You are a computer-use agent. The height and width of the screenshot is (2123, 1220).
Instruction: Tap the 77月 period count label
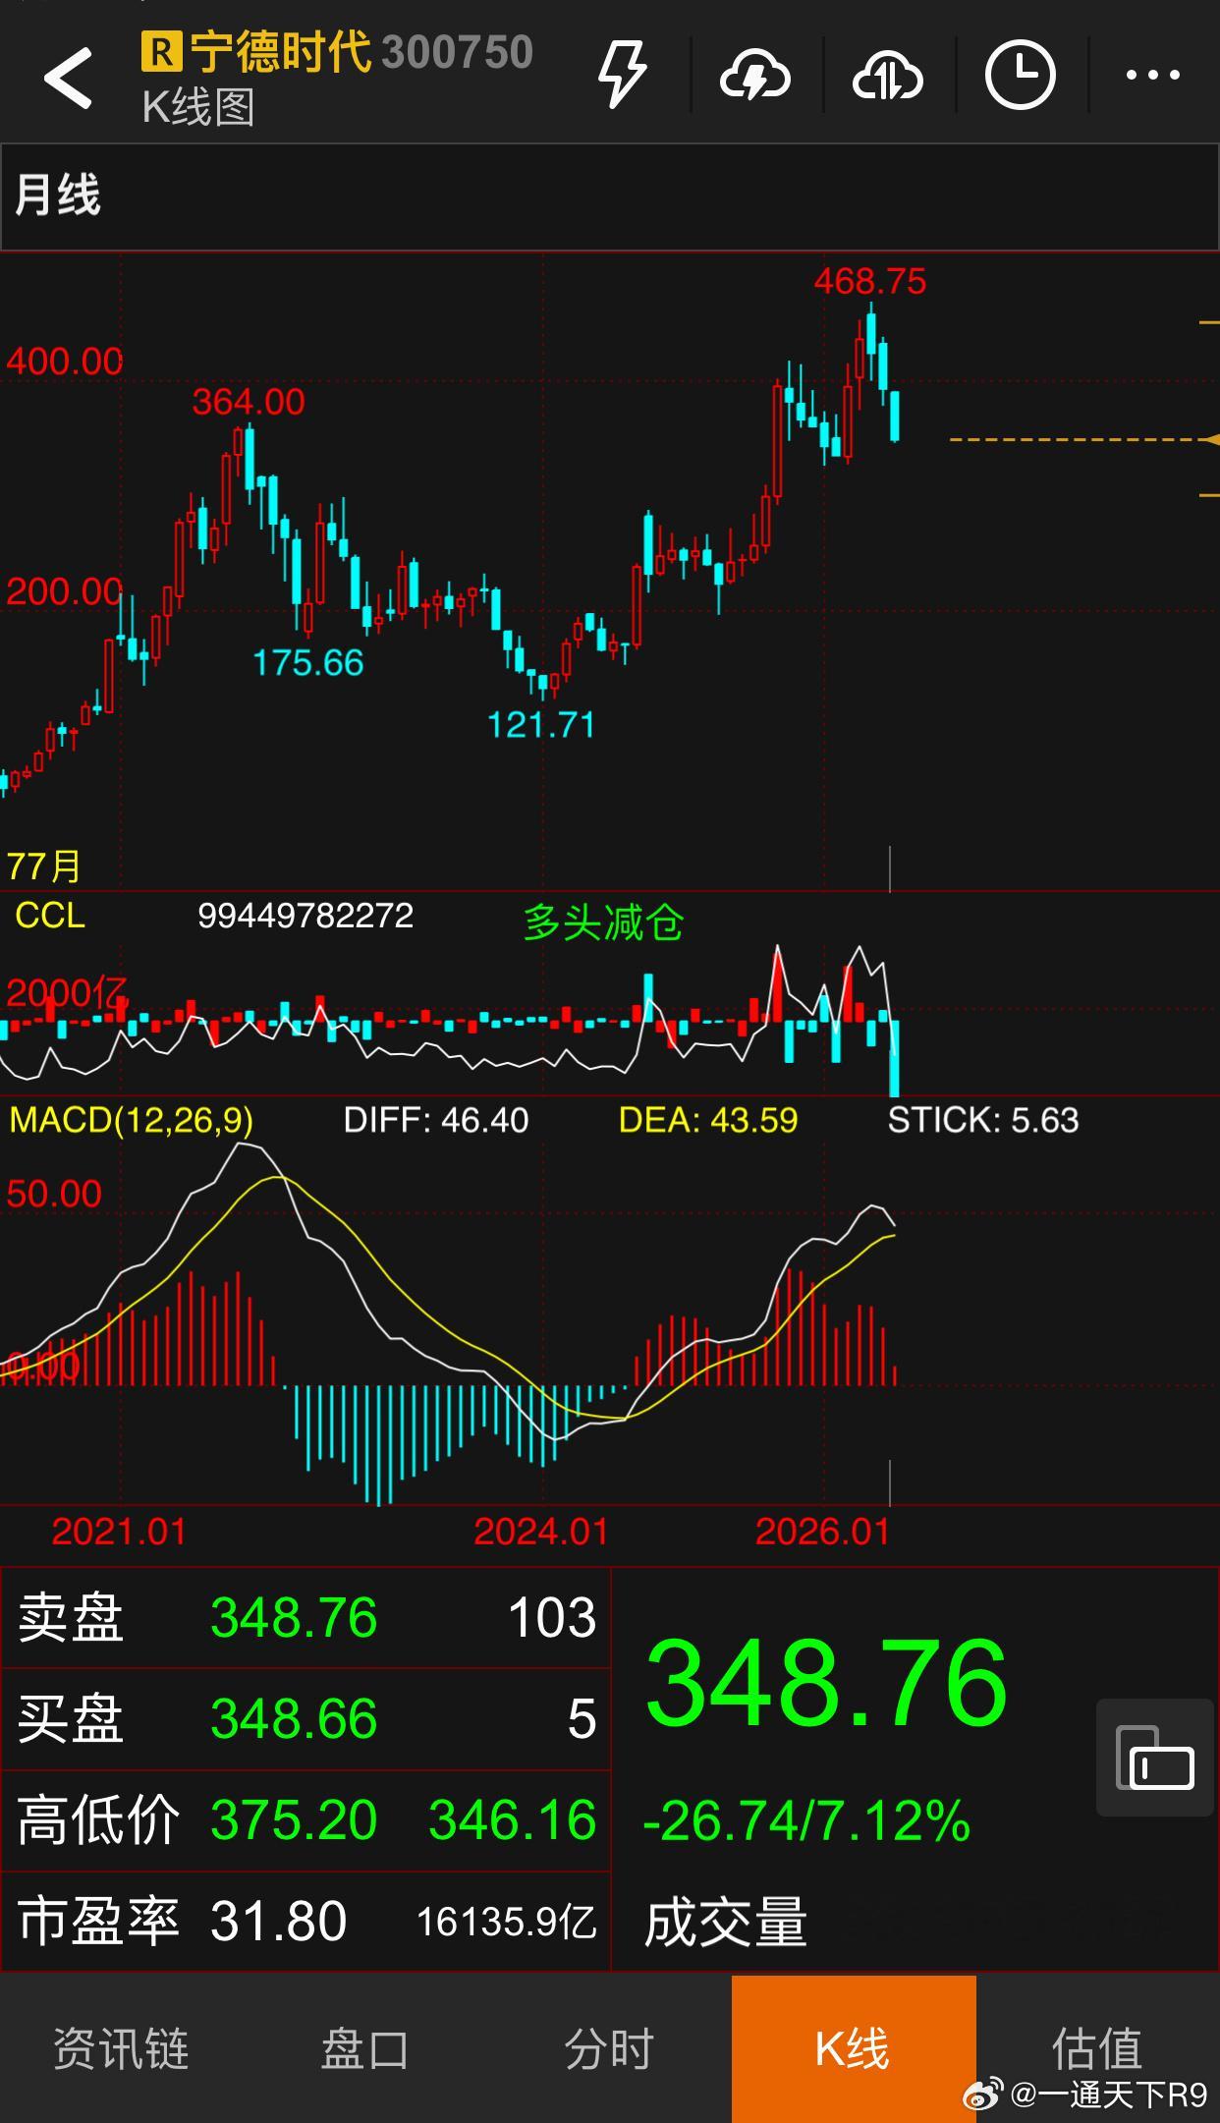coord(44,866)
